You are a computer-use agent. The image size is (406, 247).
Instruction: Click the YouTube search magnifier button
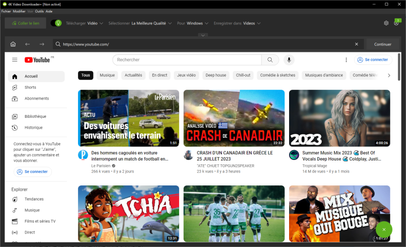pyautogui.click(x=270, y=60)
